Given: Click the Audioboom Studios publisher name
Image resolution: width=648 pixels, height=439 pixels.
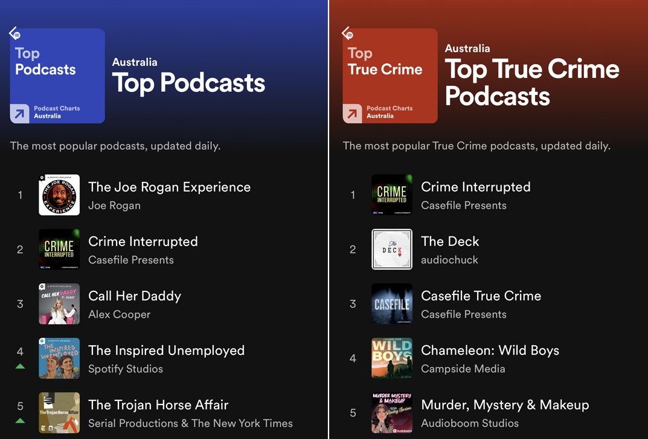Looking at the screenshot, I should 470,423.
